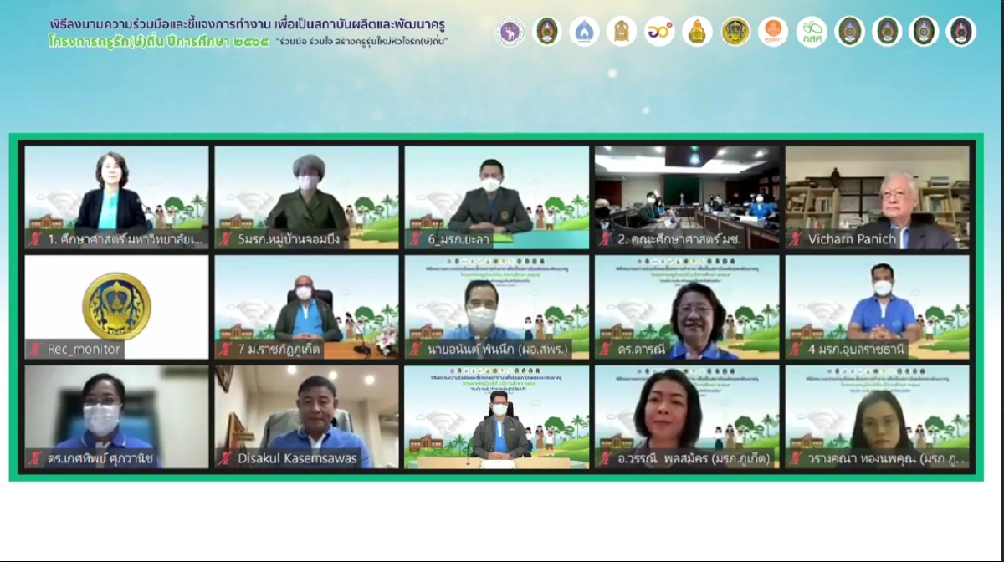1004x562 pixels.
Task: Click muted mic icon on Rec_monitor tile
Action: [x=35, y=350]
